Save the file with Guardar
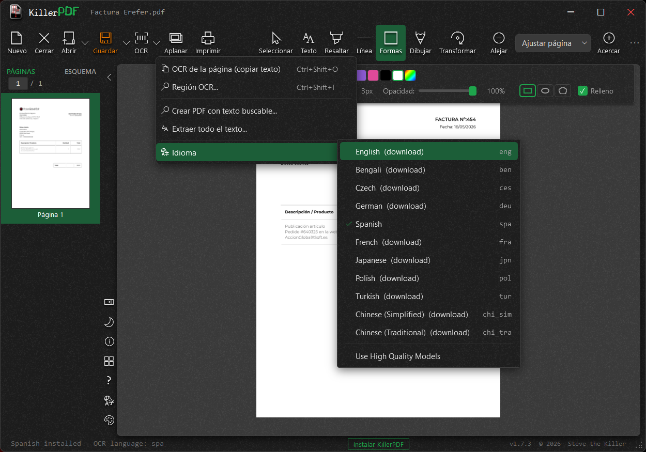Screen dimensions: 646x452 coord(105,43)
